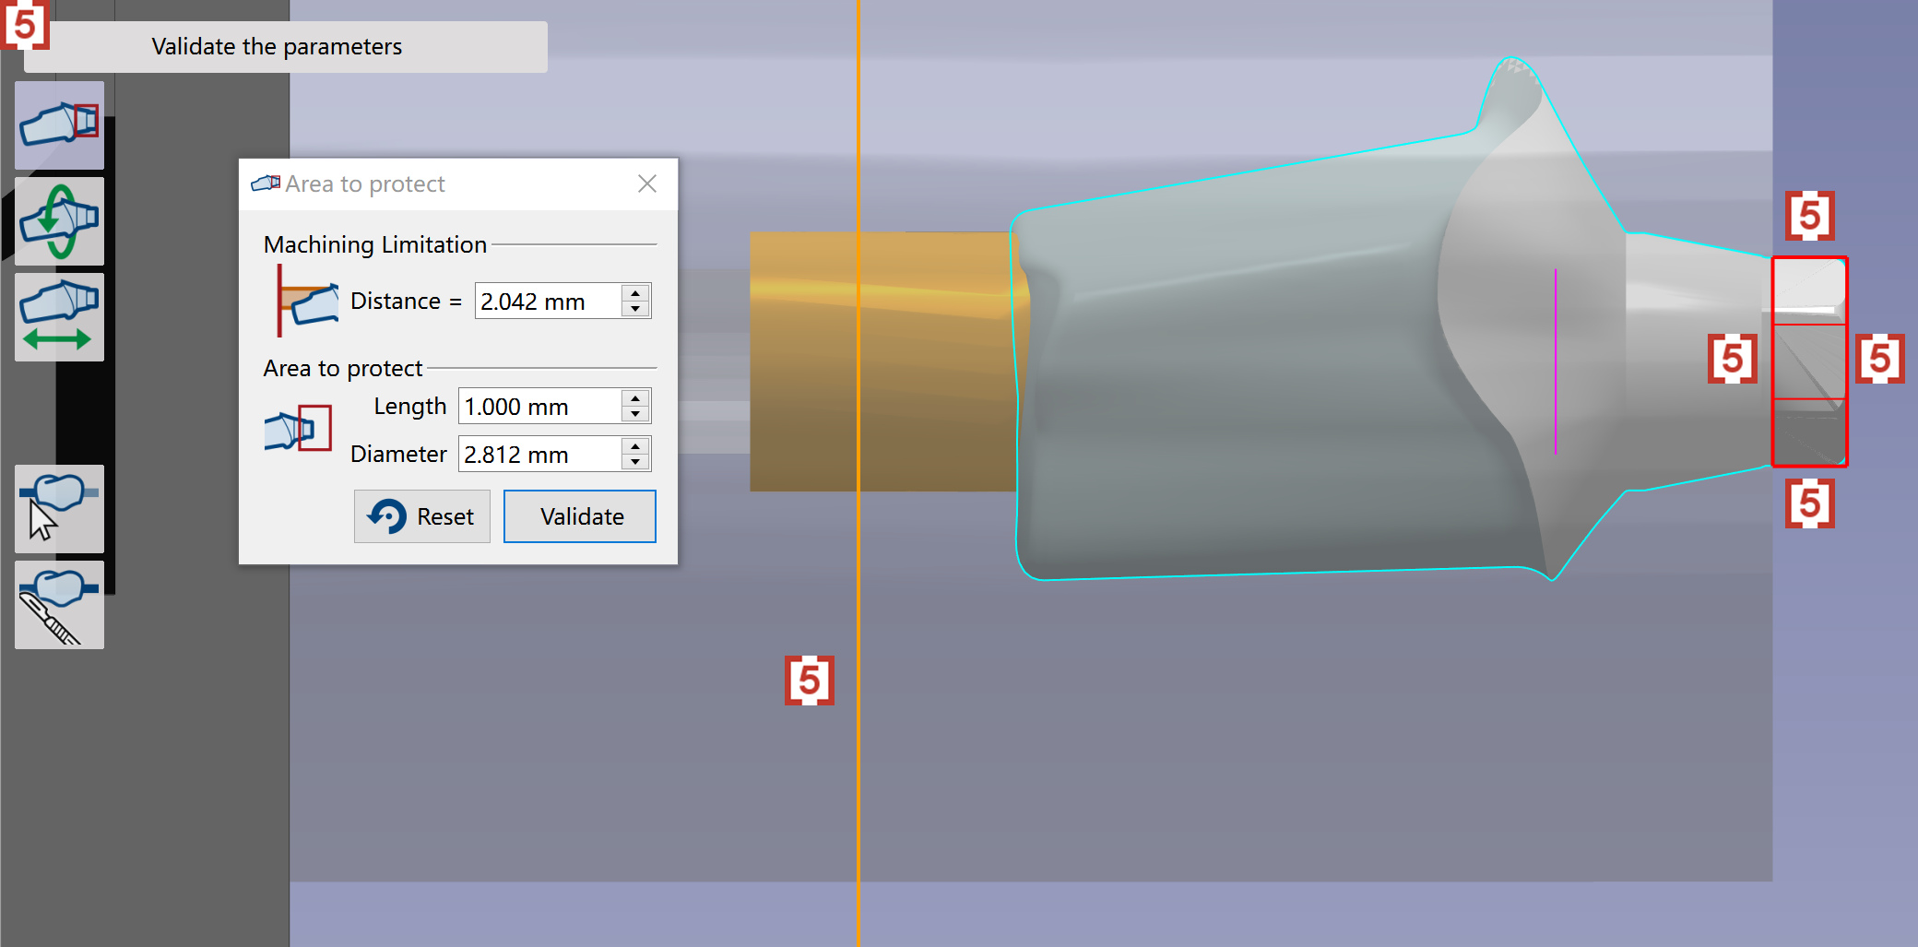The height and width of the screenshot is (947, 1918).
Task: Increase the Distance value with up arrow
Action: click(635, 292)
